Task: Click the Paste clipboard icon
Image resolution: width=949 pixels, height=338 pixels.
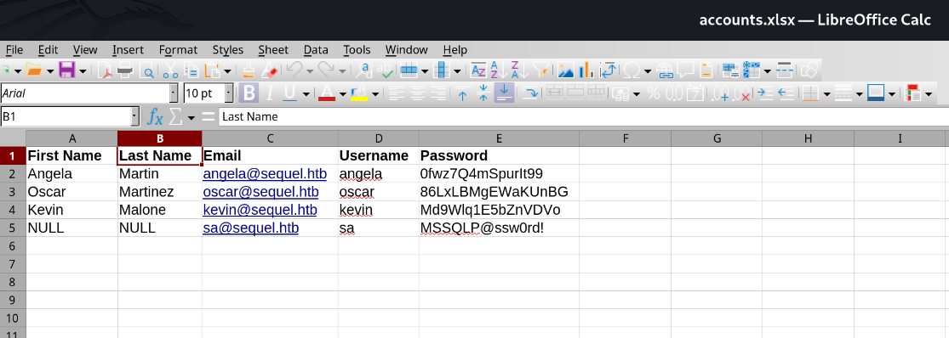Action: tap(213, 70)
